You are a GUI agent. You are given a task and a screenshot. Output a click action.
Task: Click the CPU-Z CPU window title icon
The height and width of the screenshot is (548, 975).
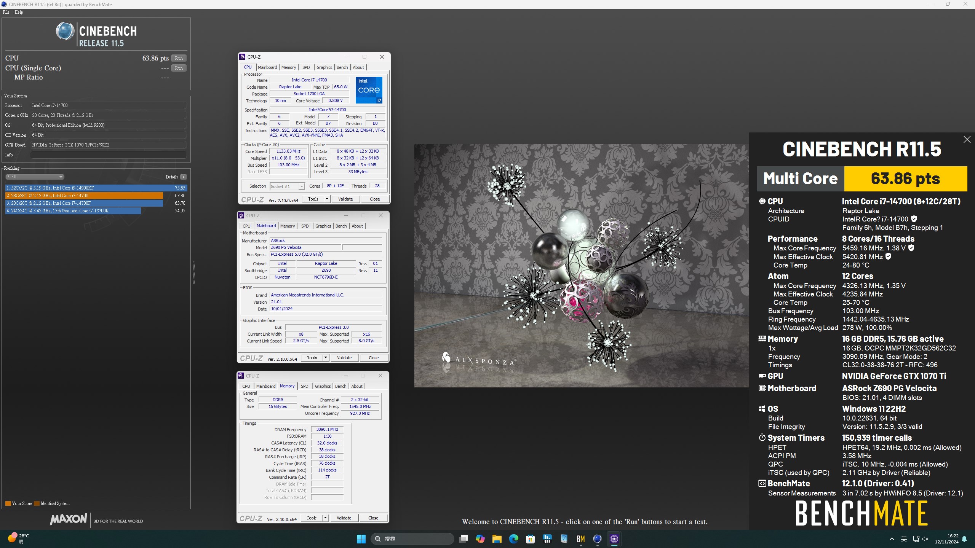[242, 57]
